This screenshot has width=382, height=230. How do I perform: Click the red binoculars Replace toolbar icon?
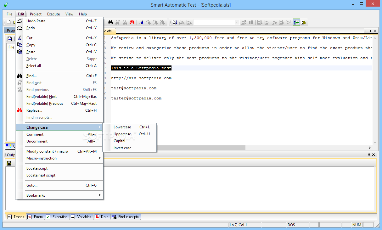(132, 22)
